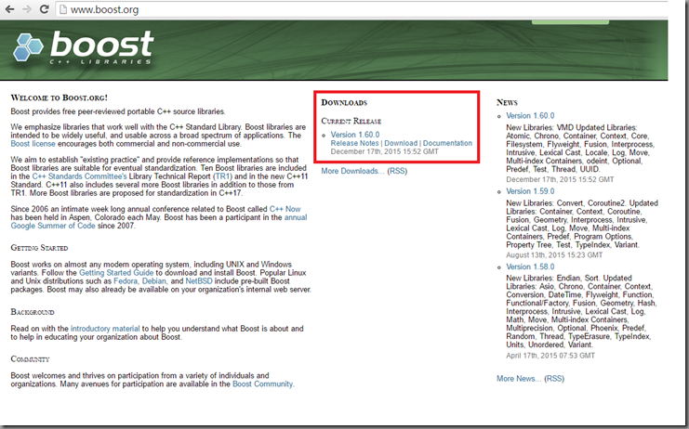Image resolution: width=689 pixels, height=429 pixels.
Task: Click the browser forward arrow
Action: tap(27, 9)
